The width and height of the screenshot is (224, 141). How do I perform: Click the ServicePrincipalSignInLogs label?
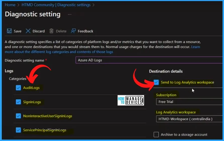tap(44, 130)
